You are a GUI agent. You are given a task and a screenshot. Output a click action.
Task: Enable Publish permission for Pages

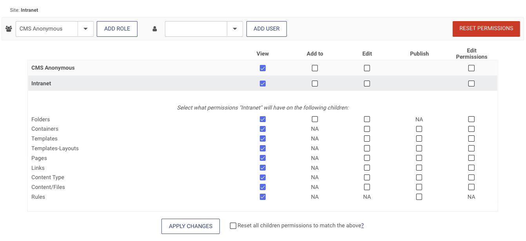[419, 158]
